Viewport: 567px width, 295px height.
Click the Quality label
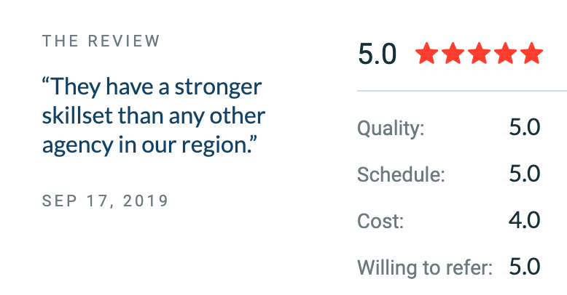[x=391, y=129]
